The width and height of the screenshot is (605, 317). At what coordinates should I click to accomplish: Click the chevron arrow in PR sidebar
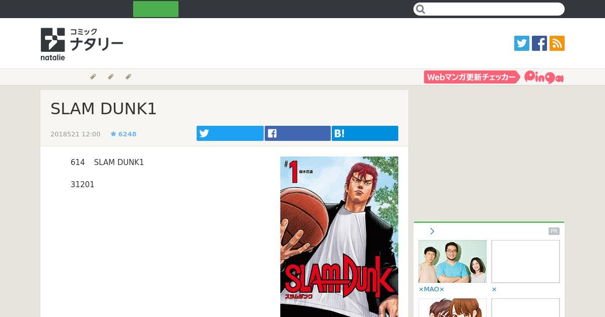coord(432,231)
